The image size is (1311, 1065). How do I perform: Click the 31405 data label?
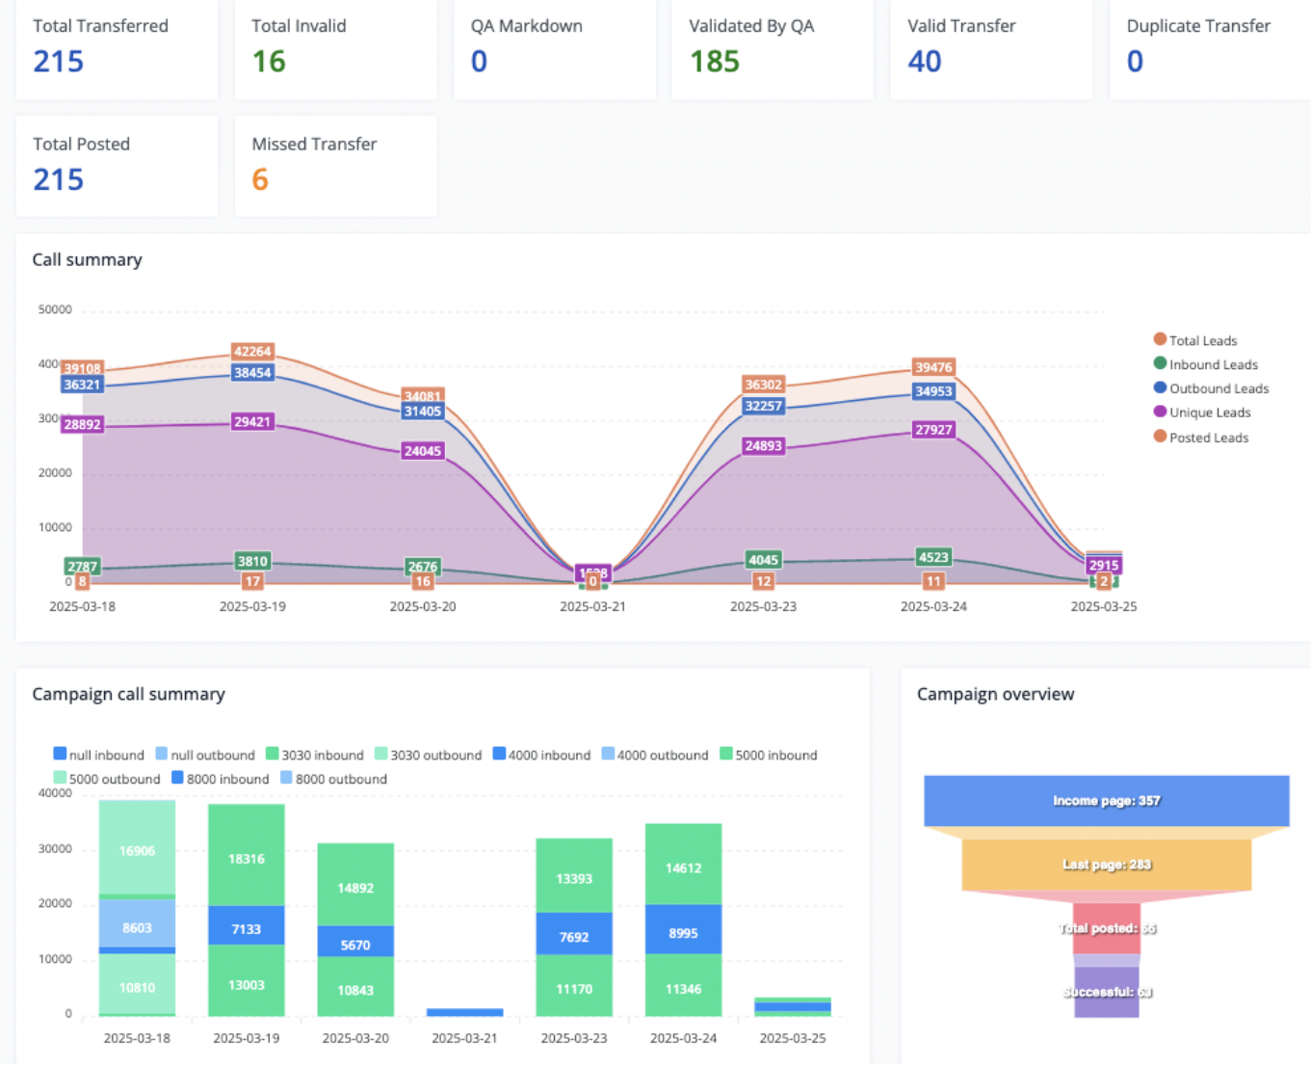pyautogui.click(x=423, y=412)
